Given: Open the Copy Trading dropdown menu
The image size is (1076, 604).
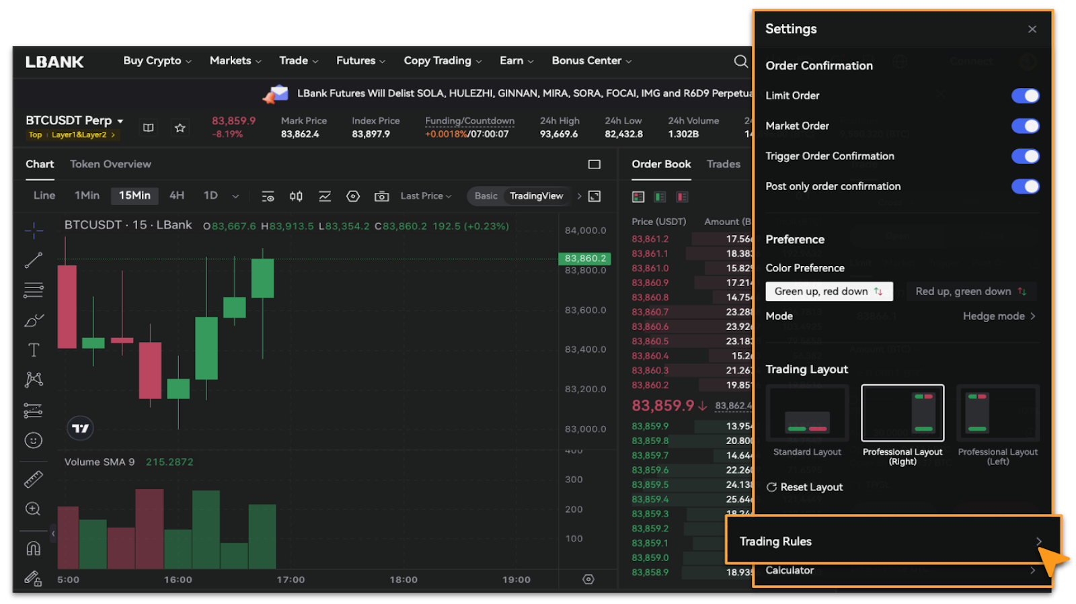Looking at the screenshot, I should tap(443, 61).
